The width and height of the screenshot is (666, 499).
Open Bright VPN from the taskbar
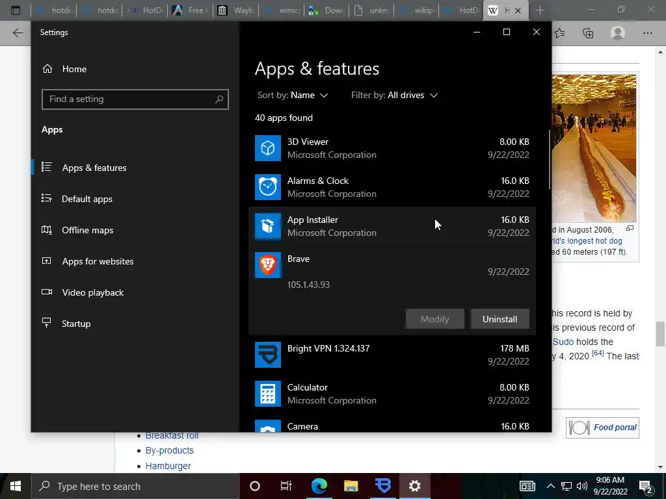coord(383,486)
